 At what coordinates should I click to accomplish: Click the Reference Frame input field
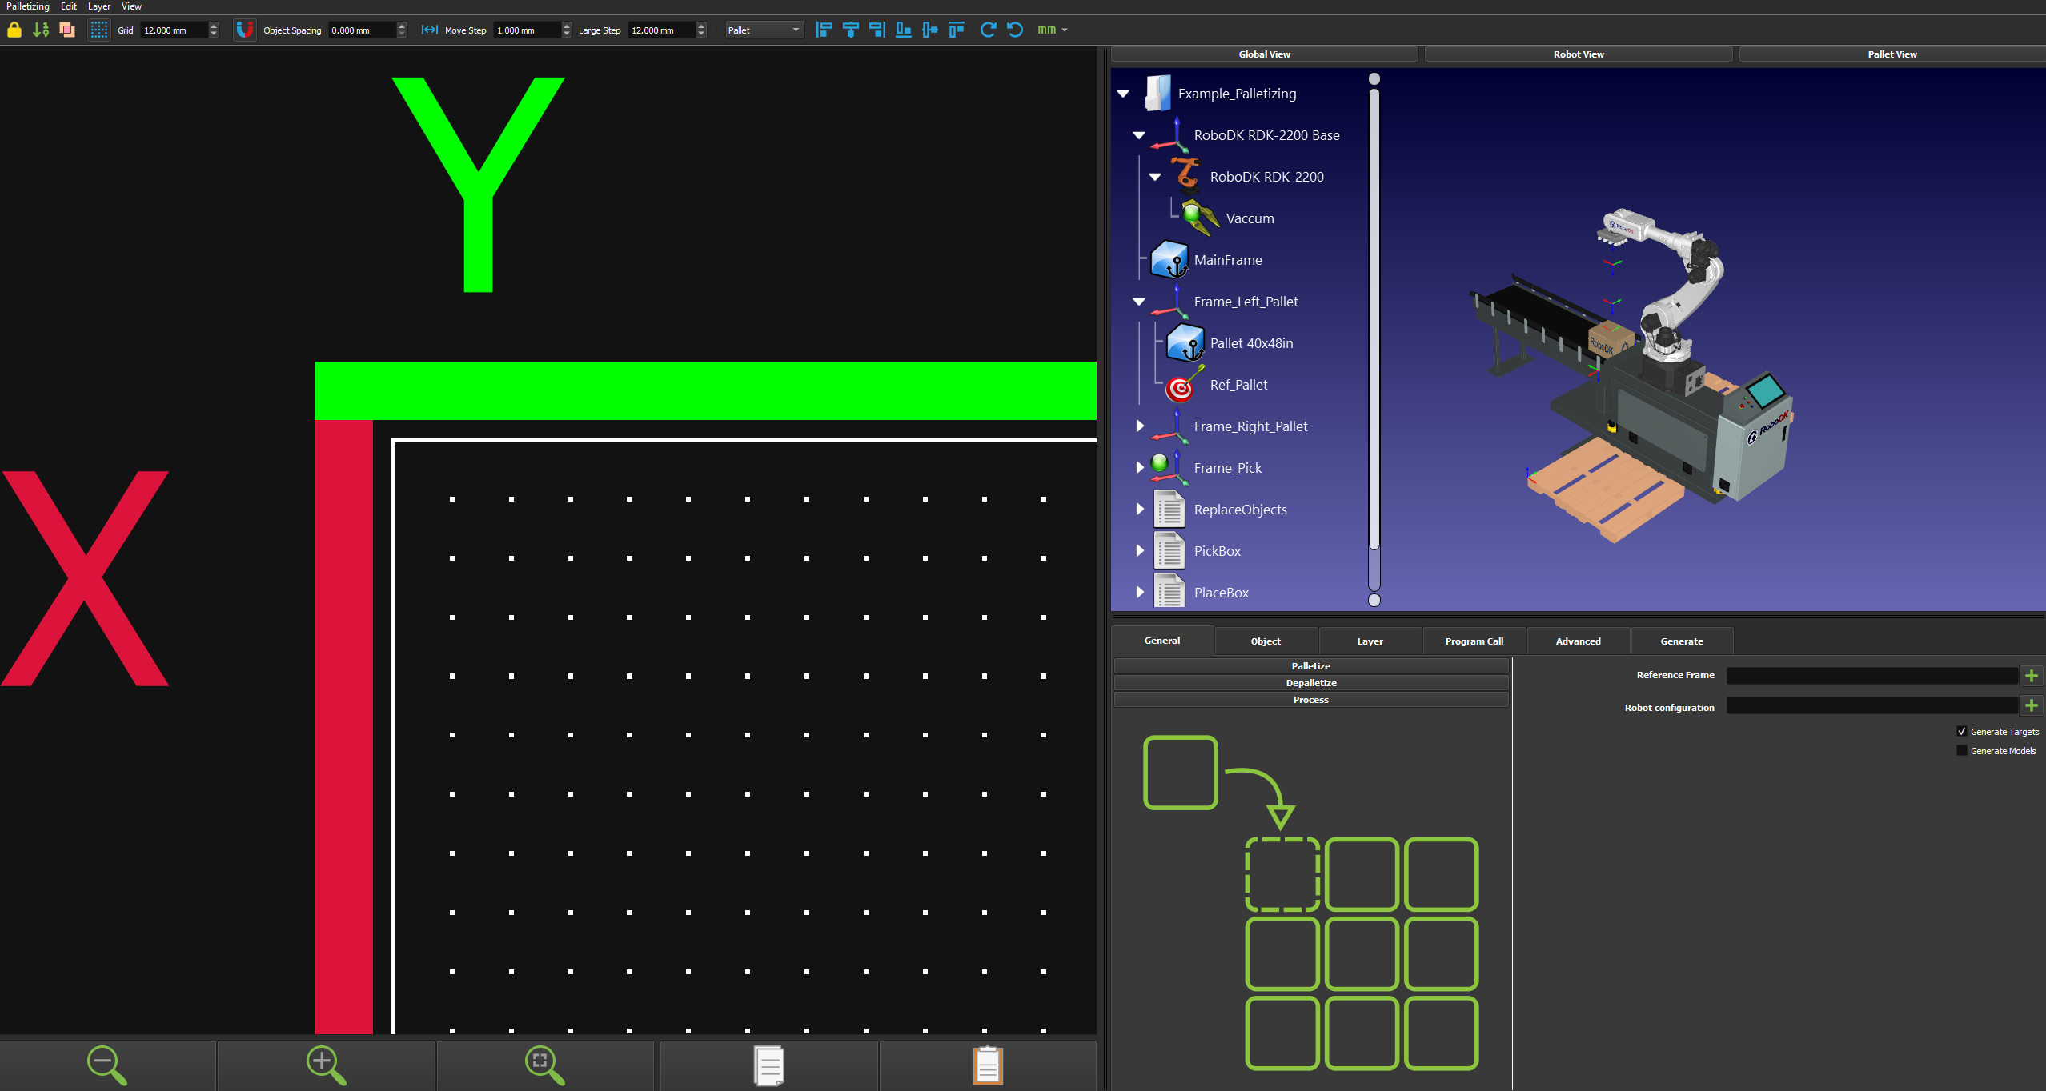pos(1871,676)
